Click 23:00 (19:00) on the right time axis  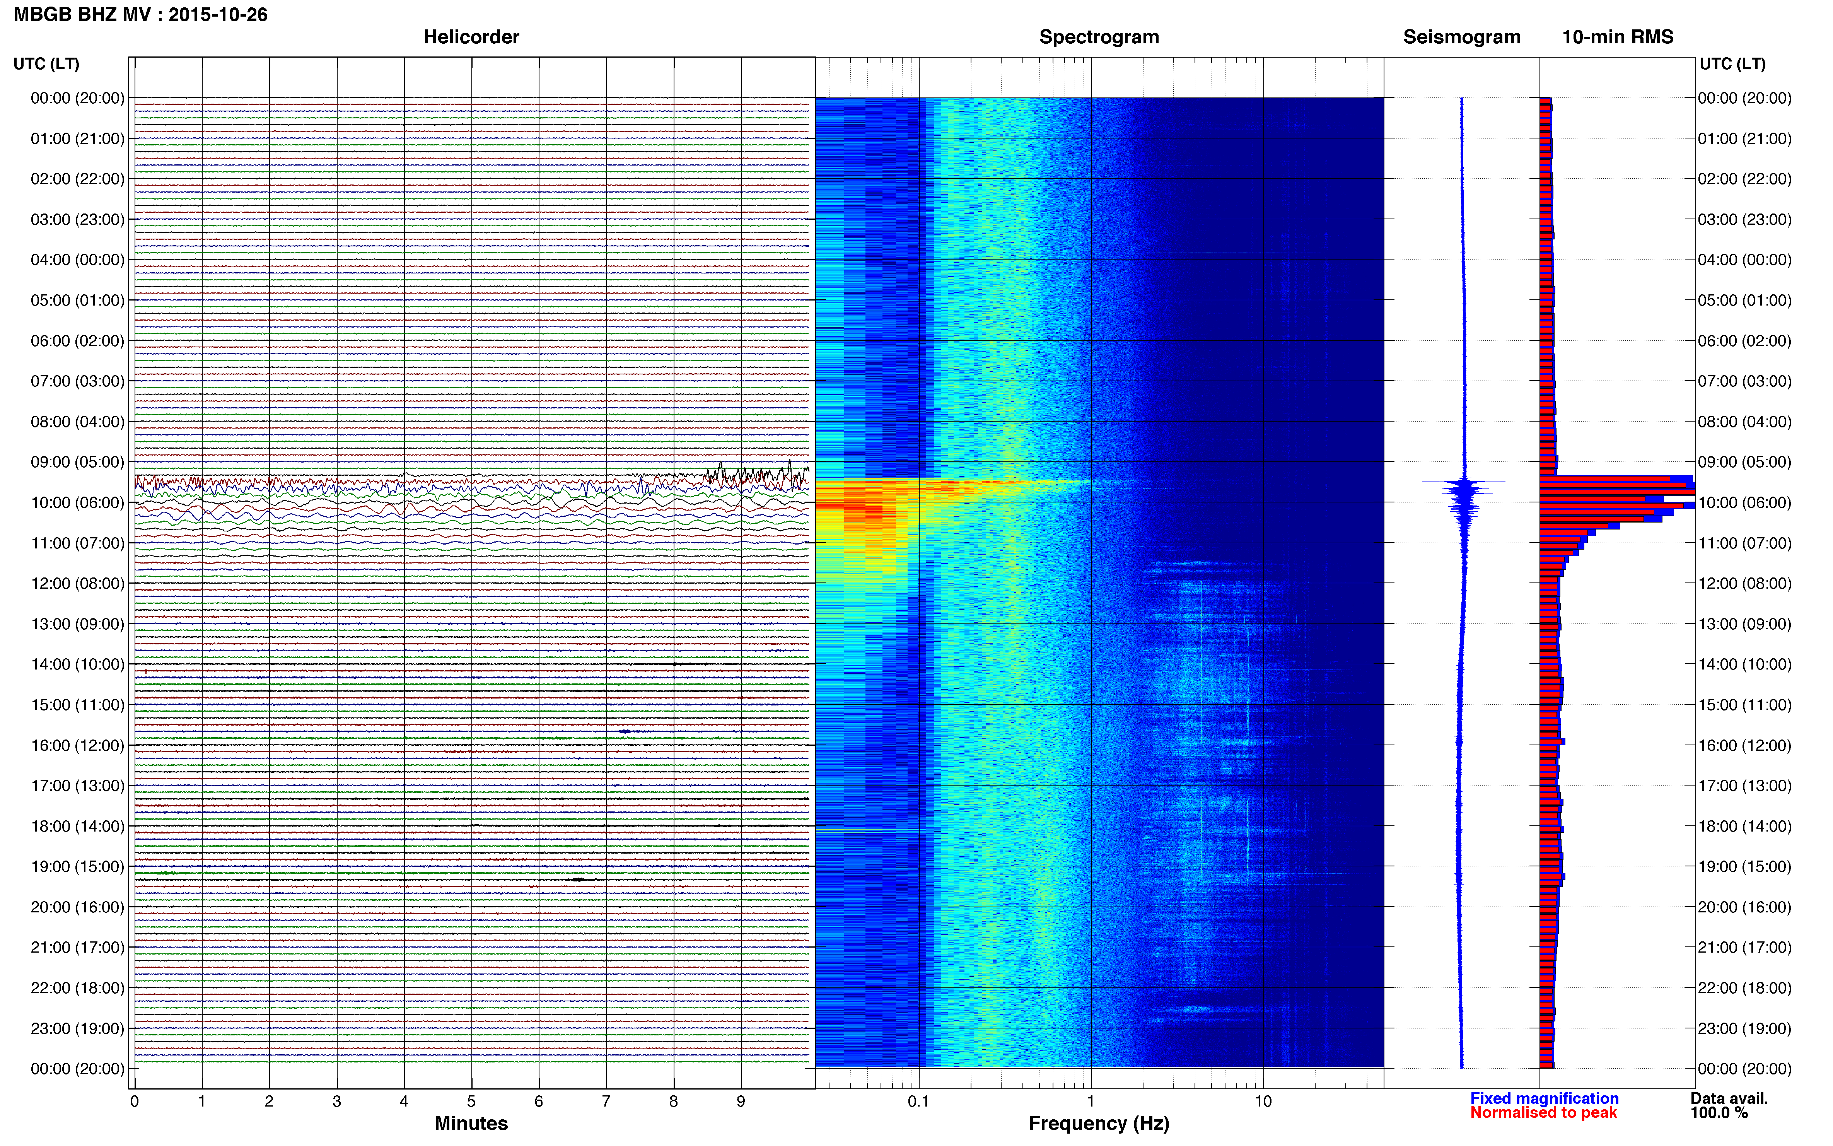pyautogui.click(x=1744, y=1028)
